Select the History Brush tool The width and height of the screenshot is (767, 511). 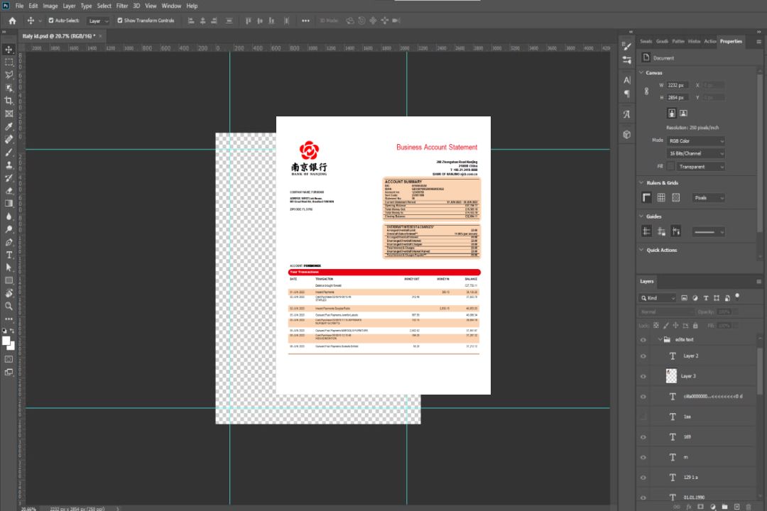tap(9, 178)
